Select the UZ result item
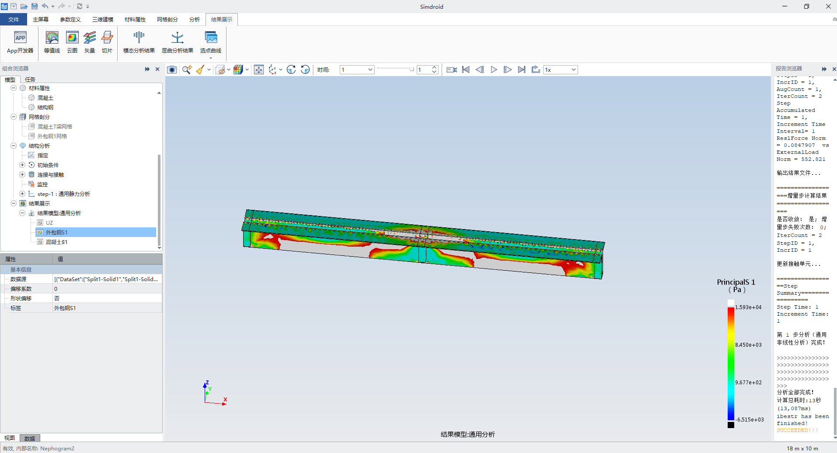 click(x=49, y=223)
